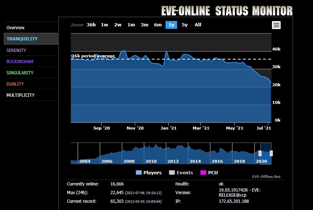313x210 pixels.
Task: Toggle the PCU series in the legend
Action: pyautogui.click(x=210, y=172)
